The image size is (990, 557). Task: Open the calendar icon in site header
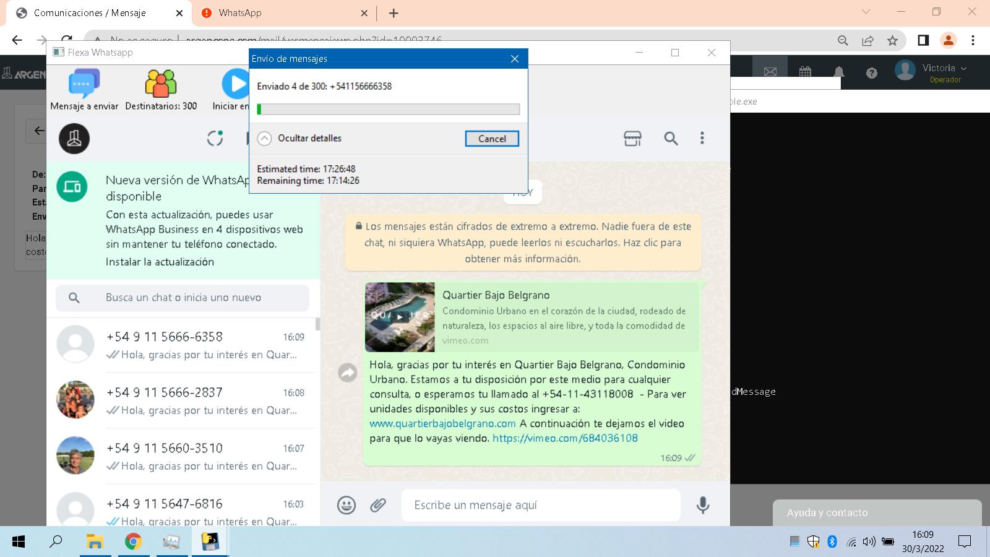pos(805,72)
